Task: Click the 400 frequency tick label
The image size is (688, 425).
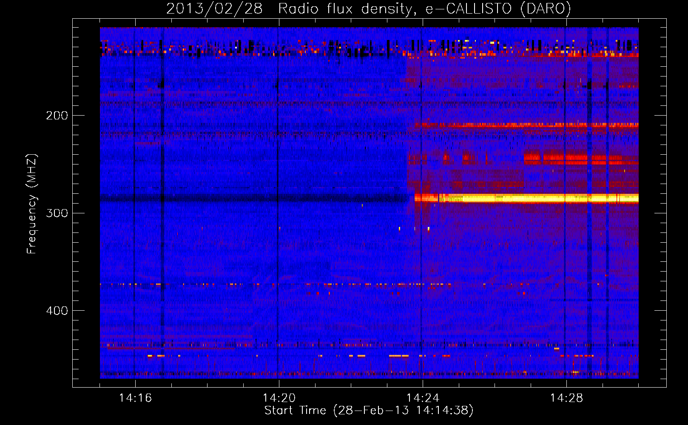Action: click(57, 311)
